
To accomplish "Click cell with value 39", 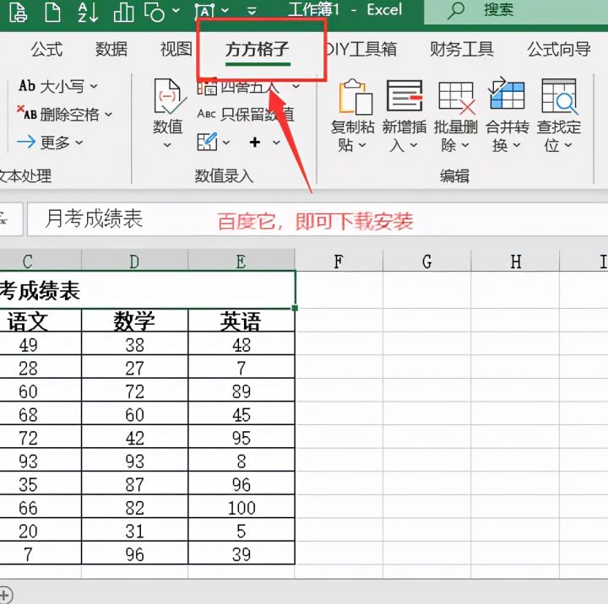I will [x=242, y=553].
